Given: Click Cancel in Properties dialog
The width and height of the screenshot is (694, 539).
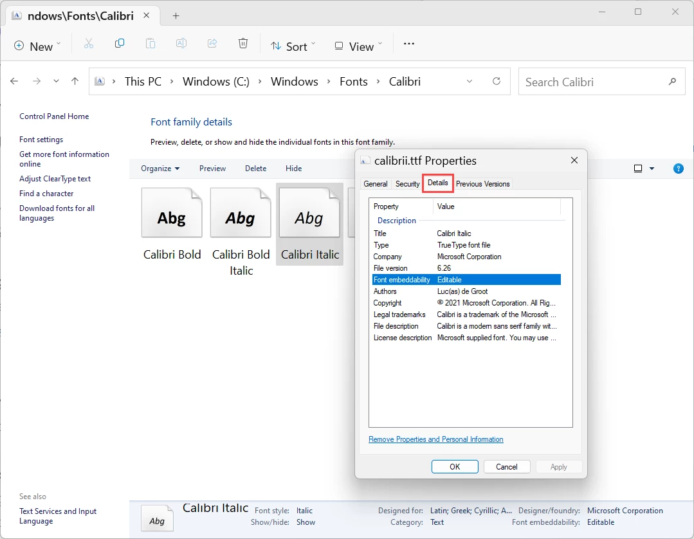Looking at the screenshot, I should (506, 466).
